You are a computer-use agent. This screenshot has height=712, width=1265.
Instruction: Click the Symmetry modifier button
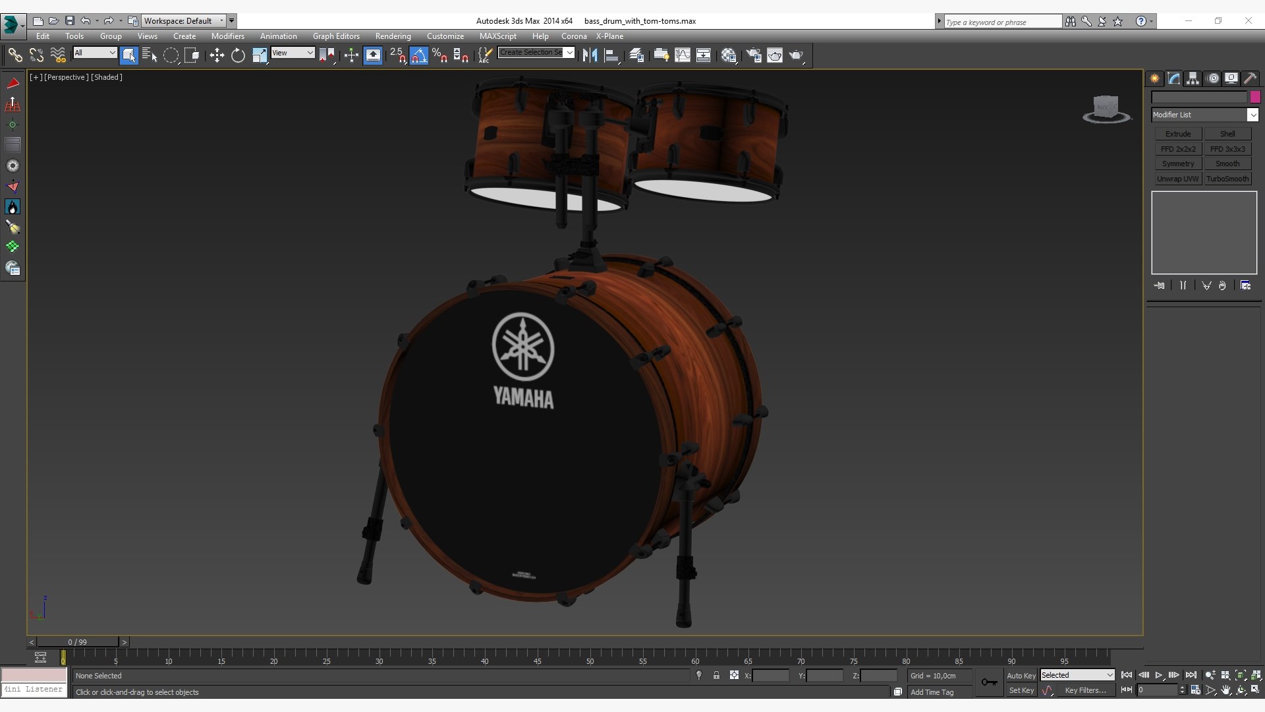click(1178, 163)
